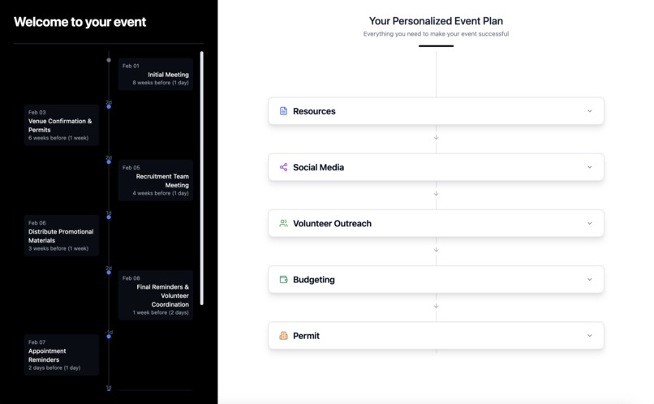Click the gray dot at the top of the timeline
654x404 pixels.
(109, 60)
